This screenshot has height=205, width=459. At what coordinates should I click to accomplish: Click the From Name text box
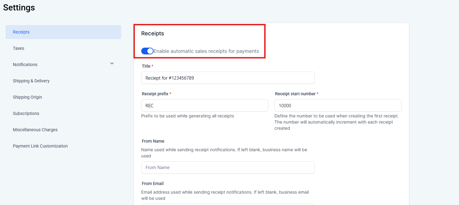tap(228, 168)
